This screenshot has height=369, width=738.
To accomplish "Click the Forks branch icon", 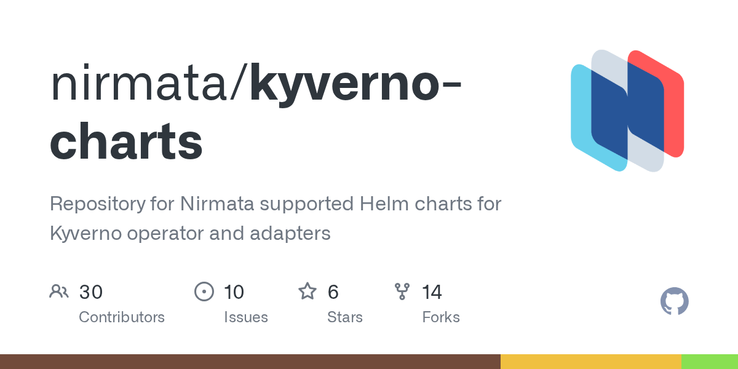I will click(402, 292).
